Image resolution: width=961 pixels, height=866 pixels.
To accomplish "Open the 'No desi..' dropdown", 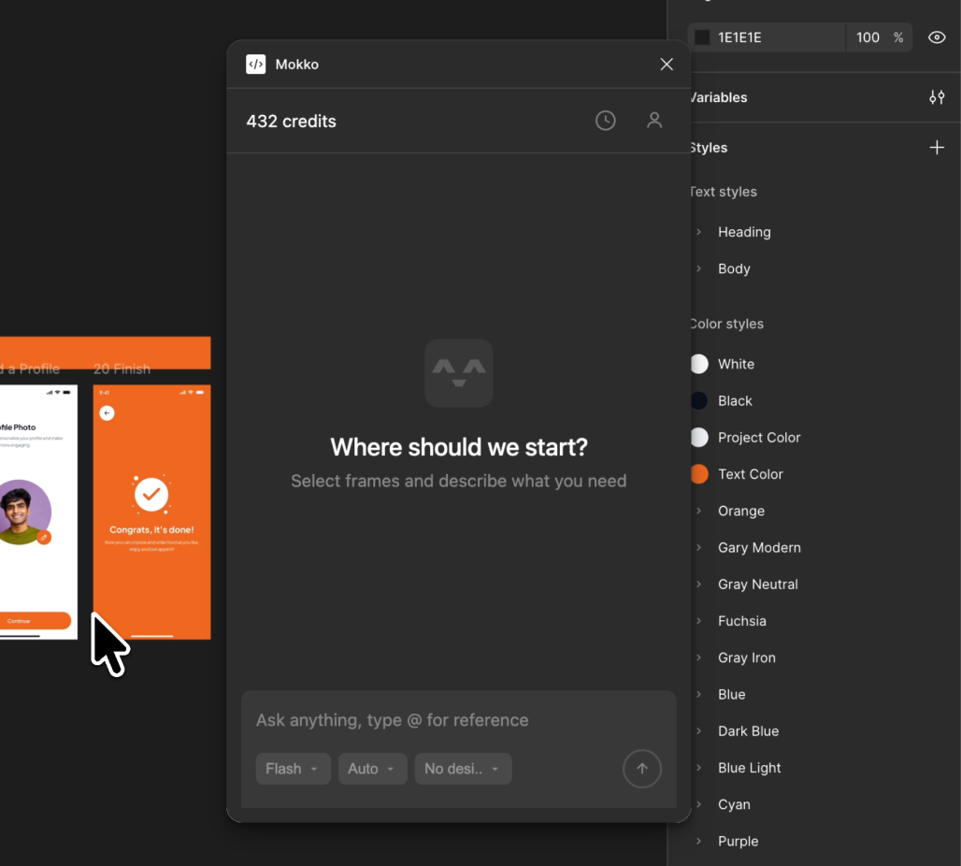I will [463, 769].
